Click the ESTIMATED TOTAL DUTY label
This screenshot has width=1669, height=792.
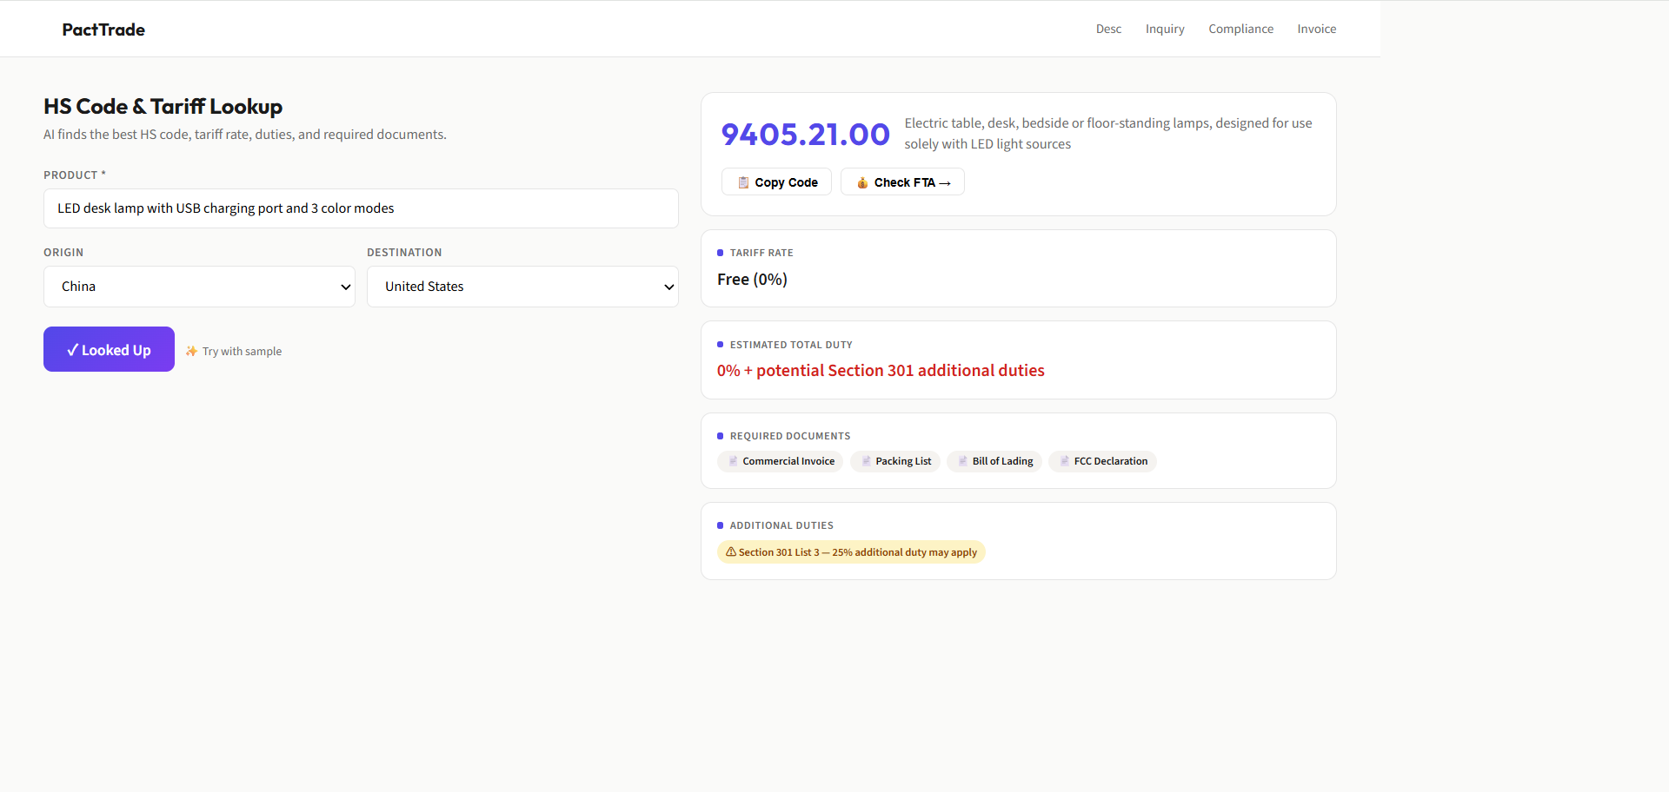click(791, 345)
